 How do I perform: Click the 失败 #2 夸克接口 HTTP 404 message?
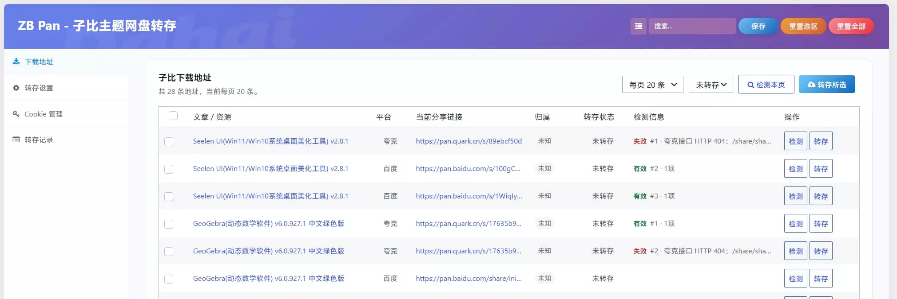pos(702,251)
